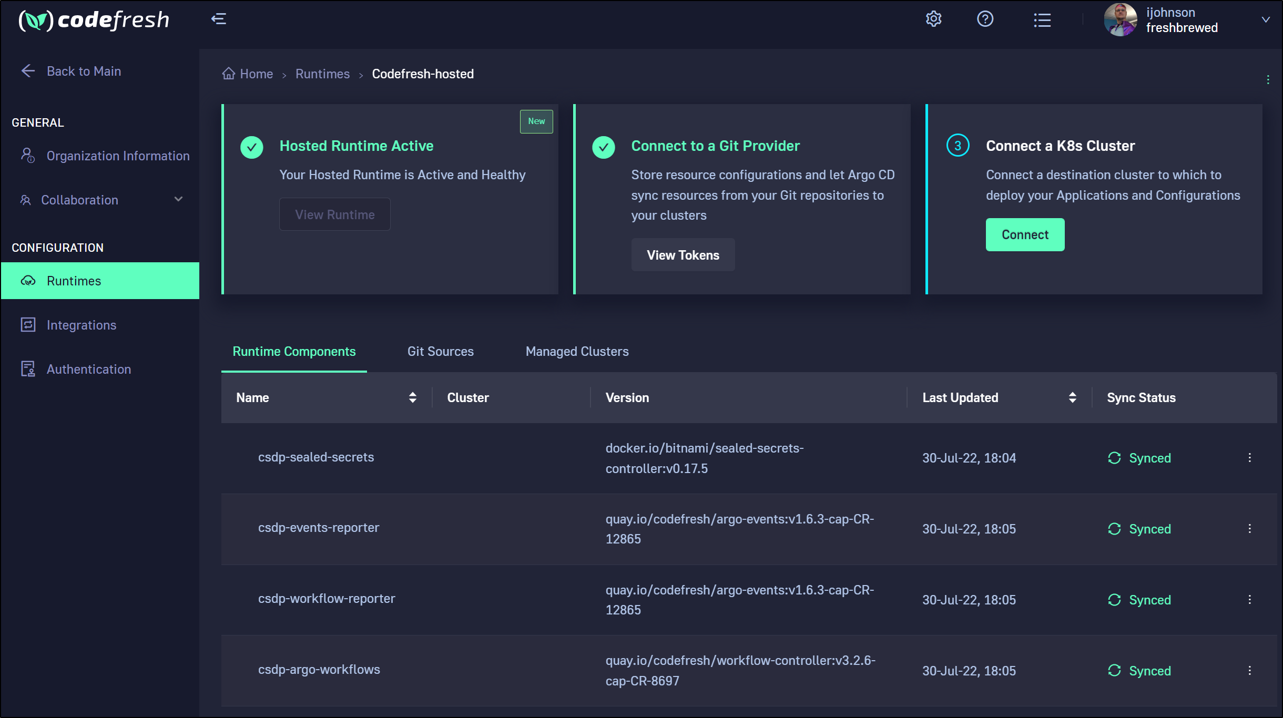Click the step 3 circle icon
1283x718 pixels.
point(958,146)
